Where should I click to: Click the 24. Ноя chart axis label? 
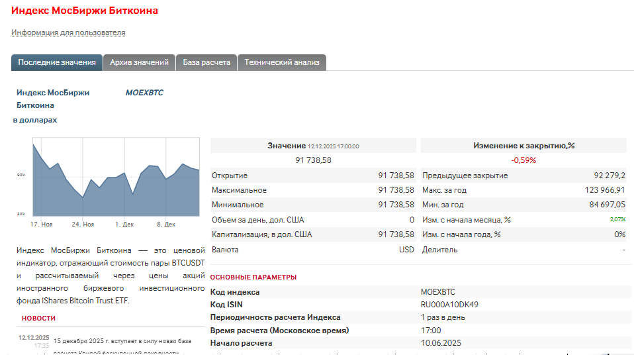point(83,225)
